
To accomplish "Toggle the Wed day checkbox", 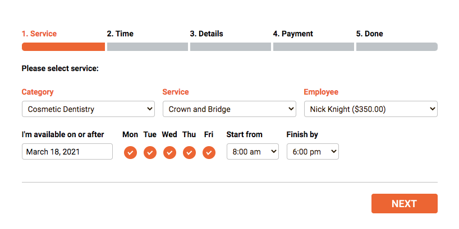I will pyautogui.click(x=169, y=152).
